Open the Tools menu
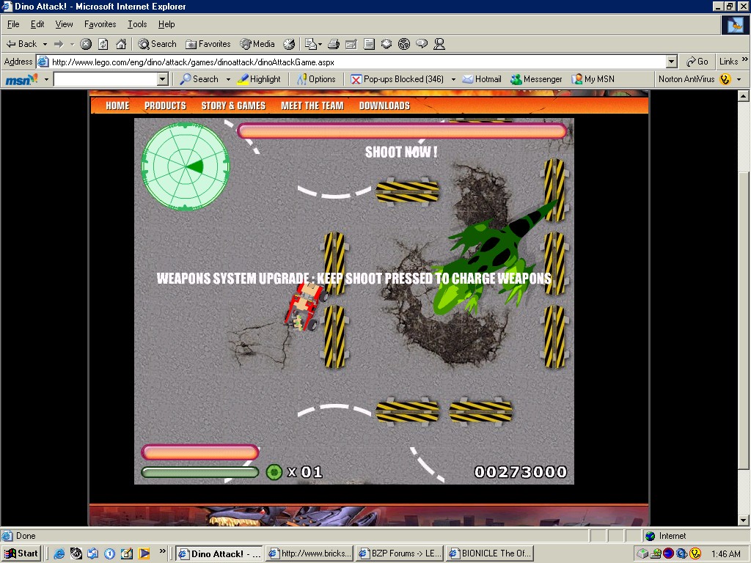This screenshot has height=563, width=751. [137, 24]
